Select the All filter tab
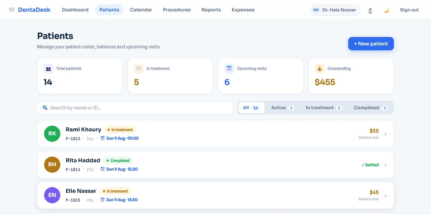 (251, 108)
